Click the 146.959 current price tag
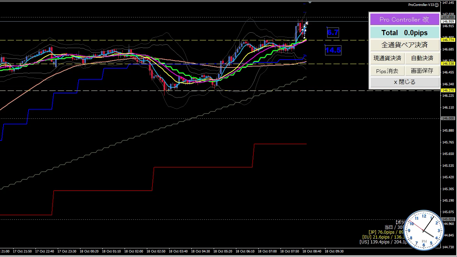 448,21
